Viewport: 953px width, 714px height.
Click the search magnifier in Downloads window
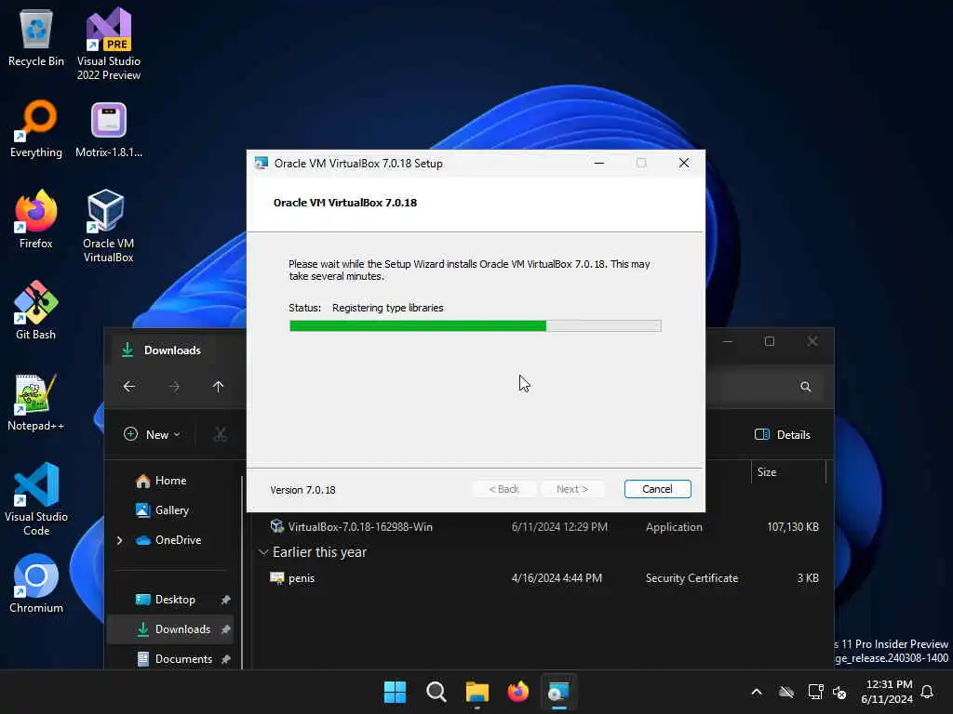[x=806, y=387]
